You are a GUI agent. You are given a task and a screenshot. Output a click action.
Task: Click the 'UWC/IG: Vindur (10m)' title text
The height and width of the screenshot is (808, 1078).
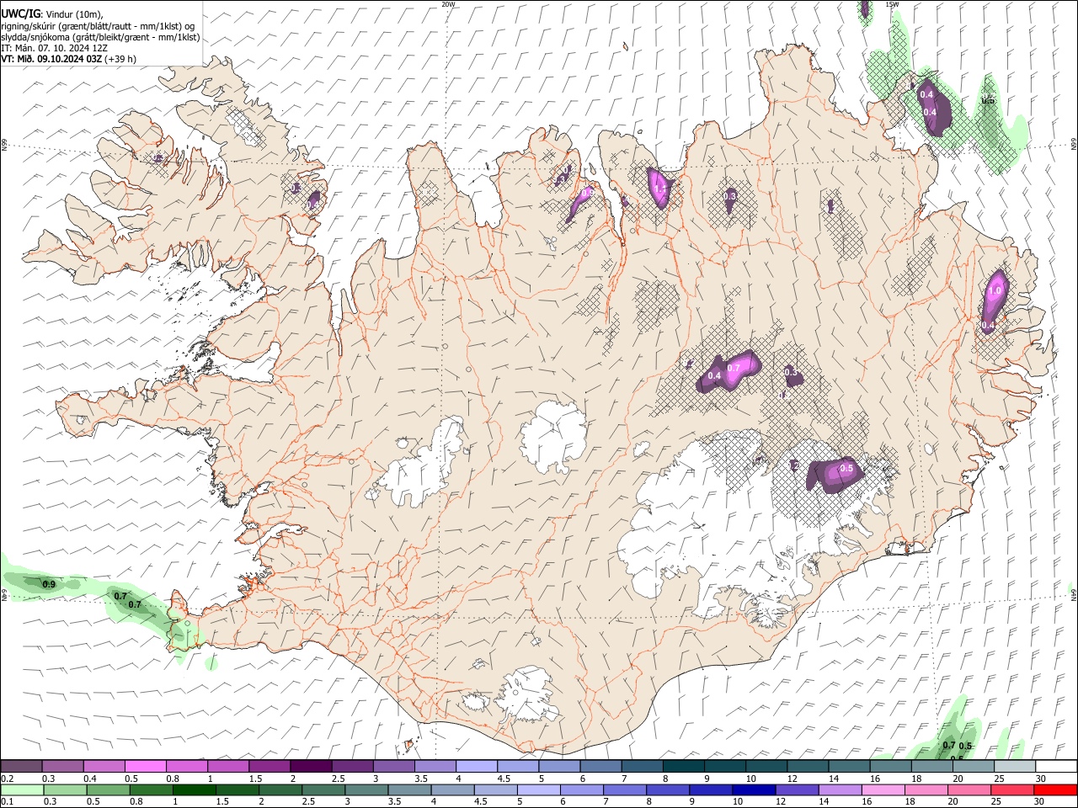[52, 13]
